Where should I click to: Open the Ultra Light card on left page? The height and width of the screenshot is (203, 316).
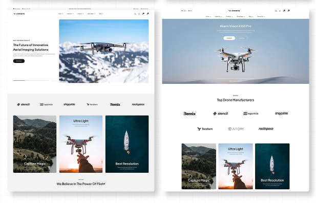tap(81, 144)
